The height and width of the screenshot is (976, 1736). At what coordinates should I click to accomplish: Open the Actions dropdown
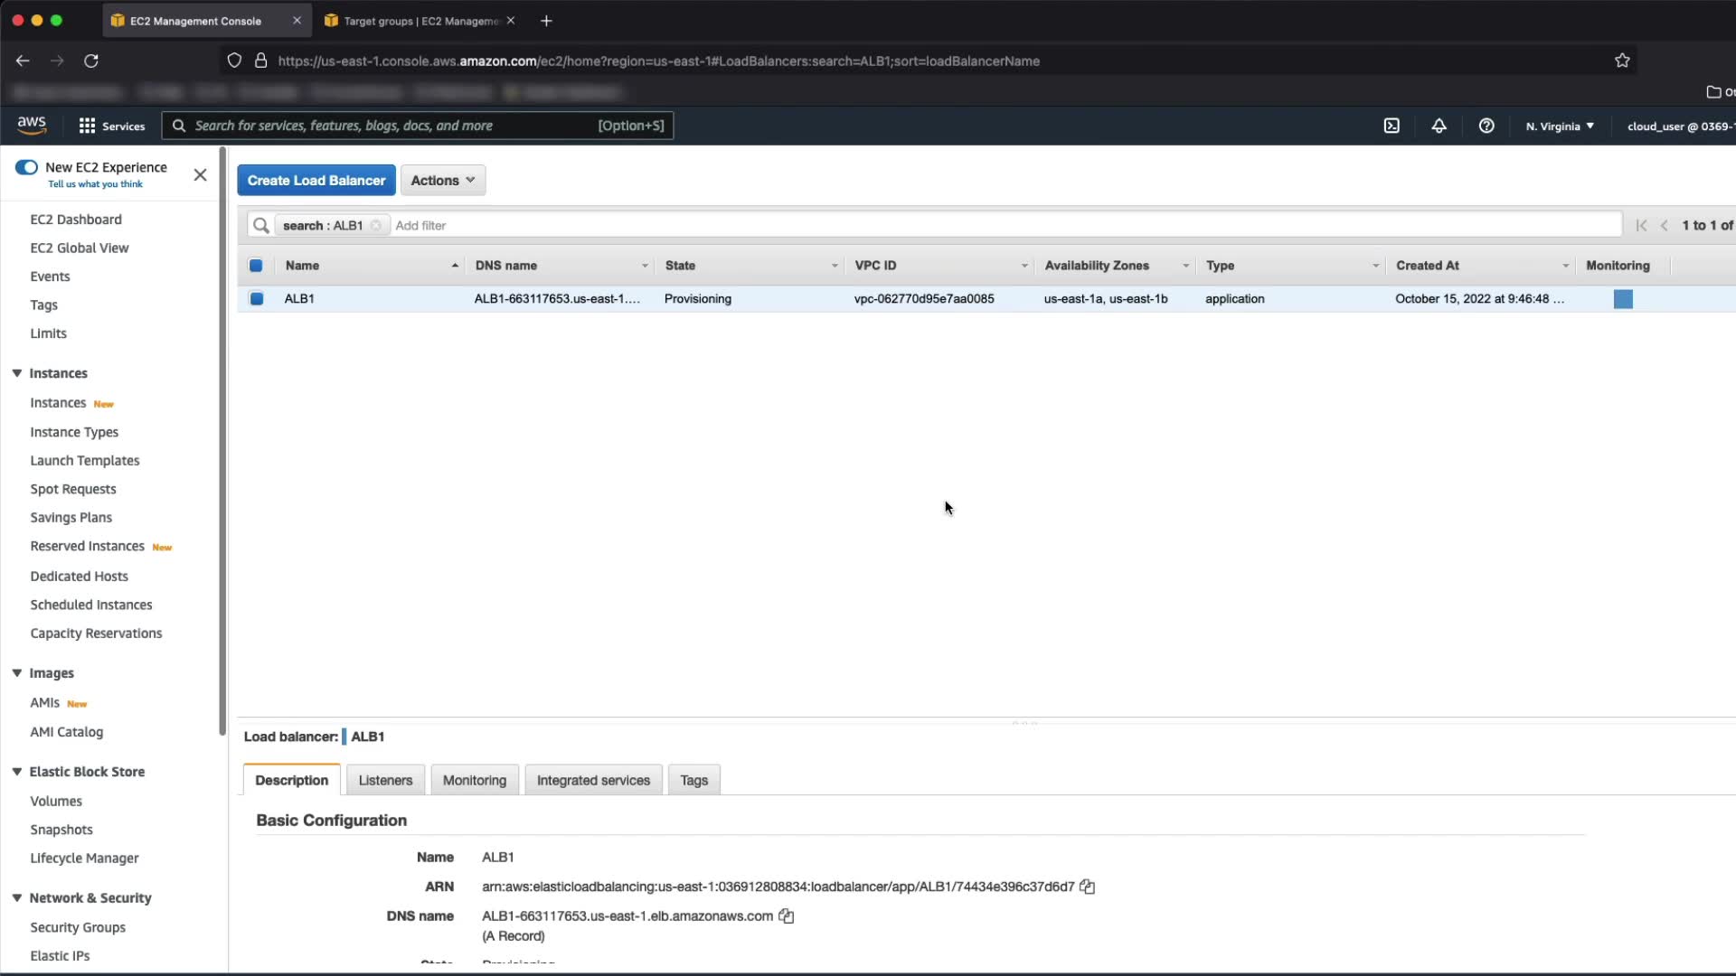(442, 180)
